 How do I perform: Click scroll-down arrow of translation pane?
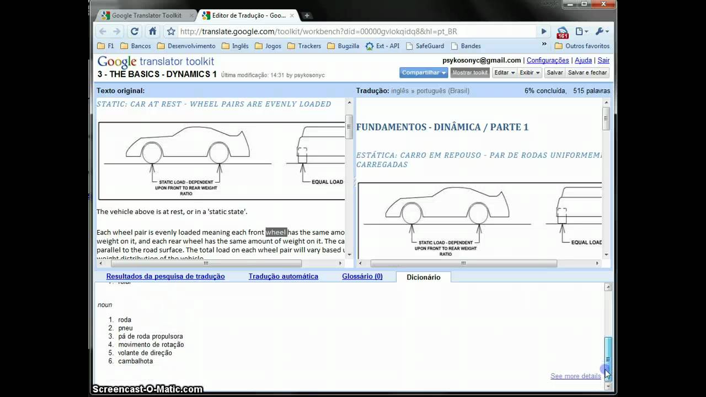[606, 255]
